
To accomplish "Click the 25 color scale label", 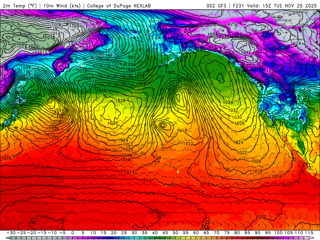I will 124,233.
